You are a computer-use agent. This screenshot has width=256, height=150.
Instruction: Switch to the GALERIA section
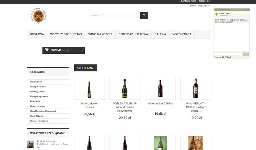coord(160,34)
